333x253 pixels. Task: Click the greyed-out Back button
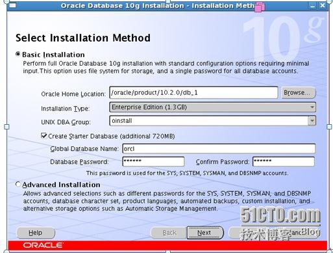pyautogui.click(x=169, y=233)
